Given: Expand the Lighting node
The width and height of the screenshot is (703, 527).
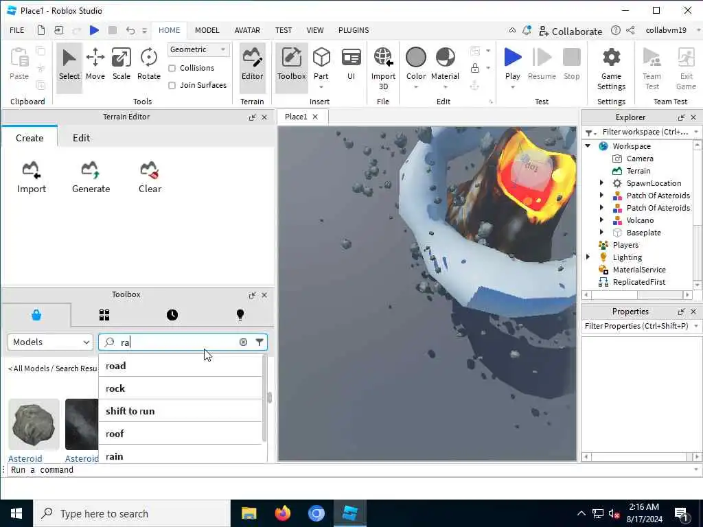Looking at the screenshot, I should click(x=588, y=257).
